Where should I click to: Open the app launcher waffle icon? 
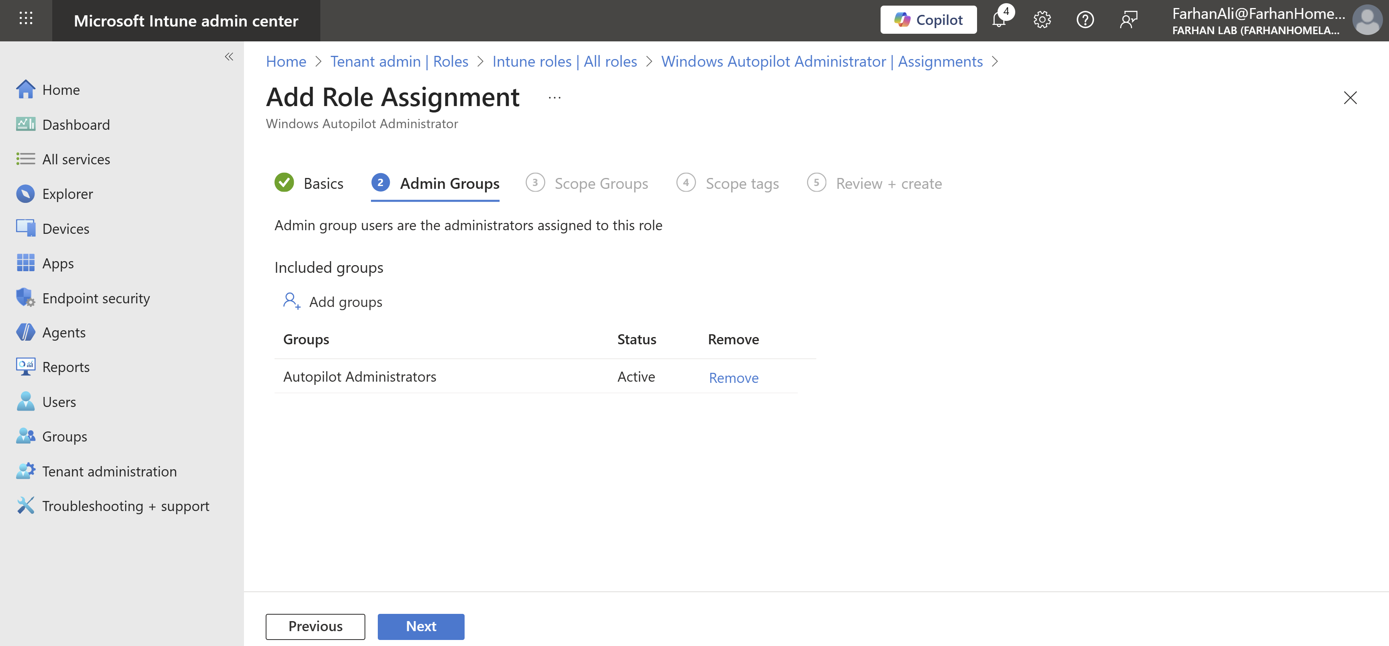point(26,19)
